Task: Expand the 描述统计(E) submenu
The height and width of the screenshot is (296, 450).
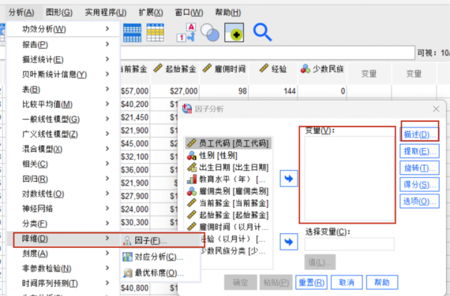Action: pos(63,59)
